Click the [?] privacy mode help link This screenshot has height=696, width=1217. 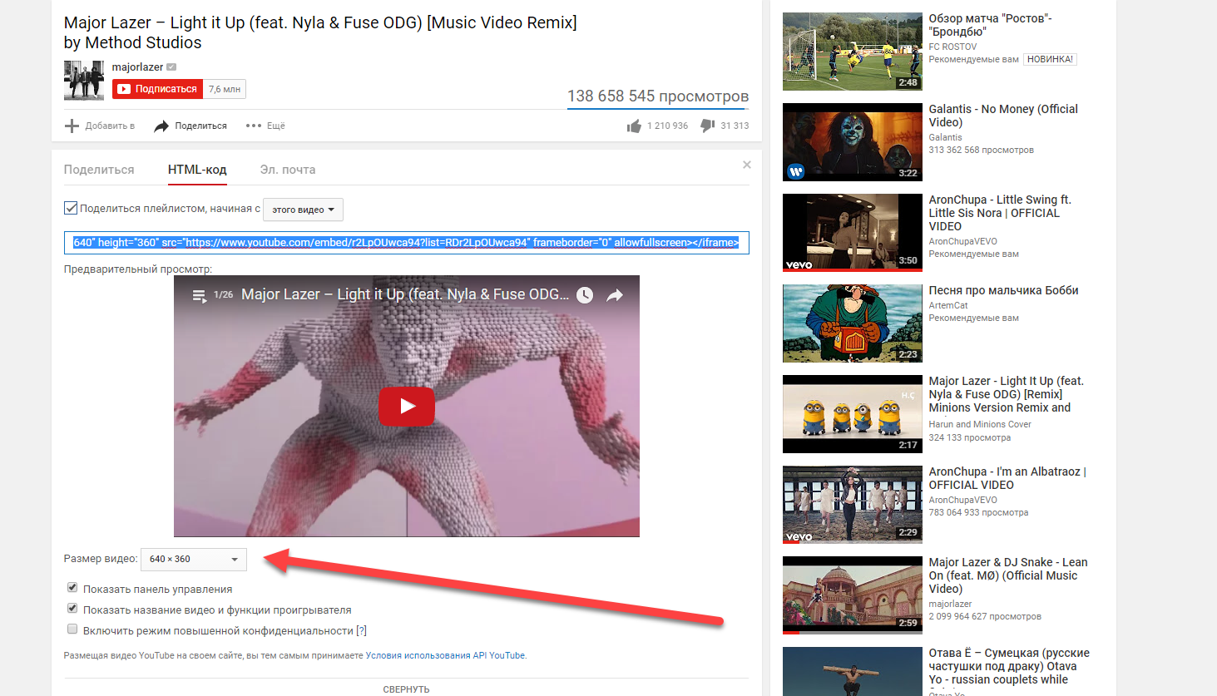tap(361, 630)
